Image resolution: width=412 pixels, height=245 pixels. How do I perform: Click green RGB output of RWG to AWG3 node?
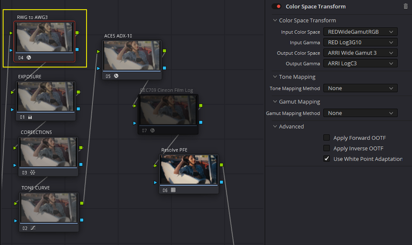point(77,32)
